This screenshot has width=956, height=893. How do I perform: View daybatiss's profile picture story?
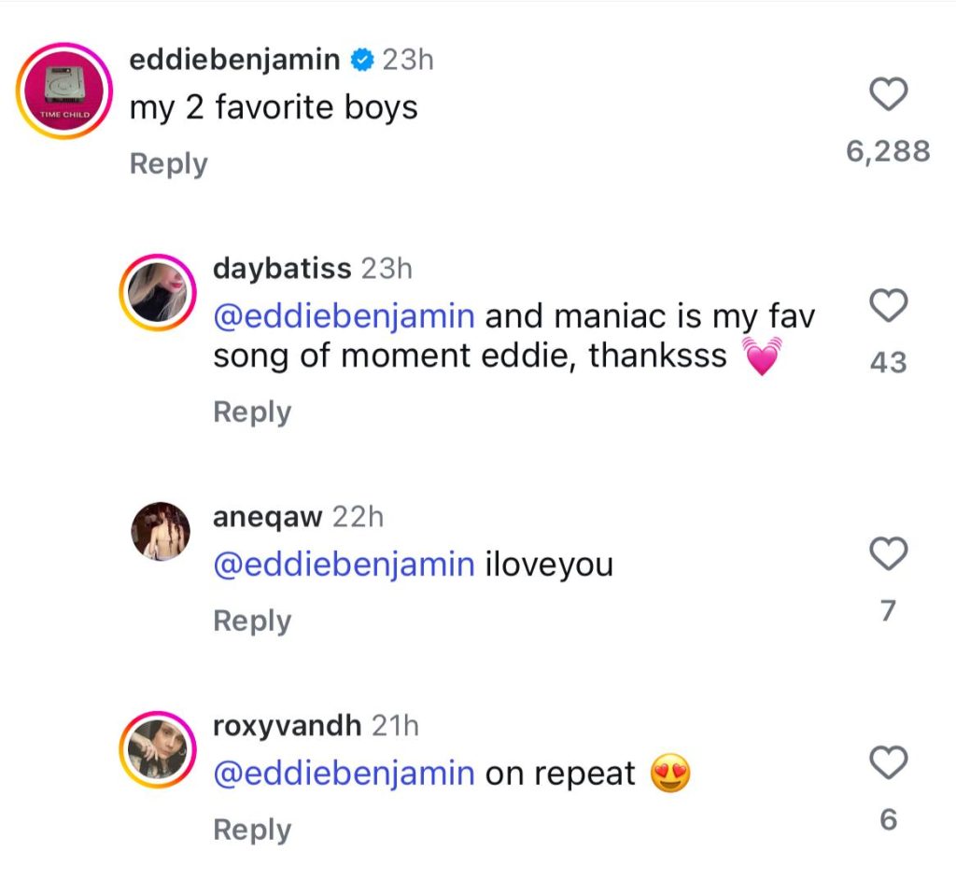[x=157, y=293]
